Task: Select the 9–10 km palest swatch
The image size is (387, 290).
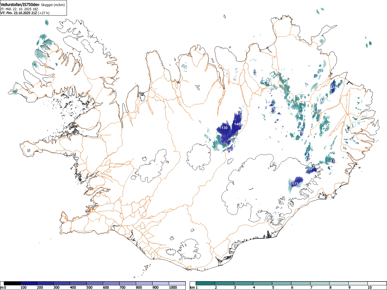Action: [358, 283]
